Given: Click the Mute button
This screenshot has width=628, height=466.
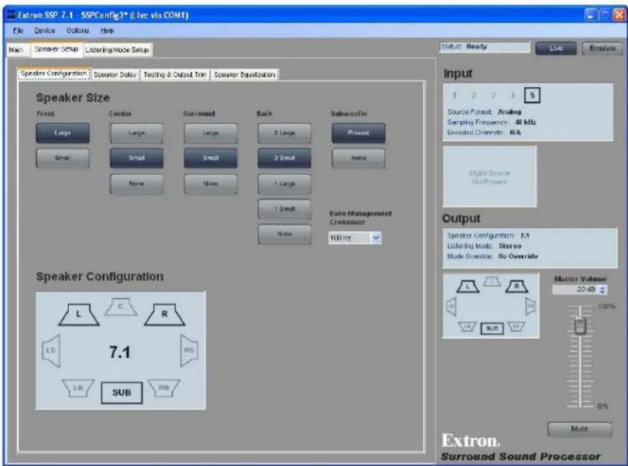Looking at the screenshot, I should click(x=579, y=429).
